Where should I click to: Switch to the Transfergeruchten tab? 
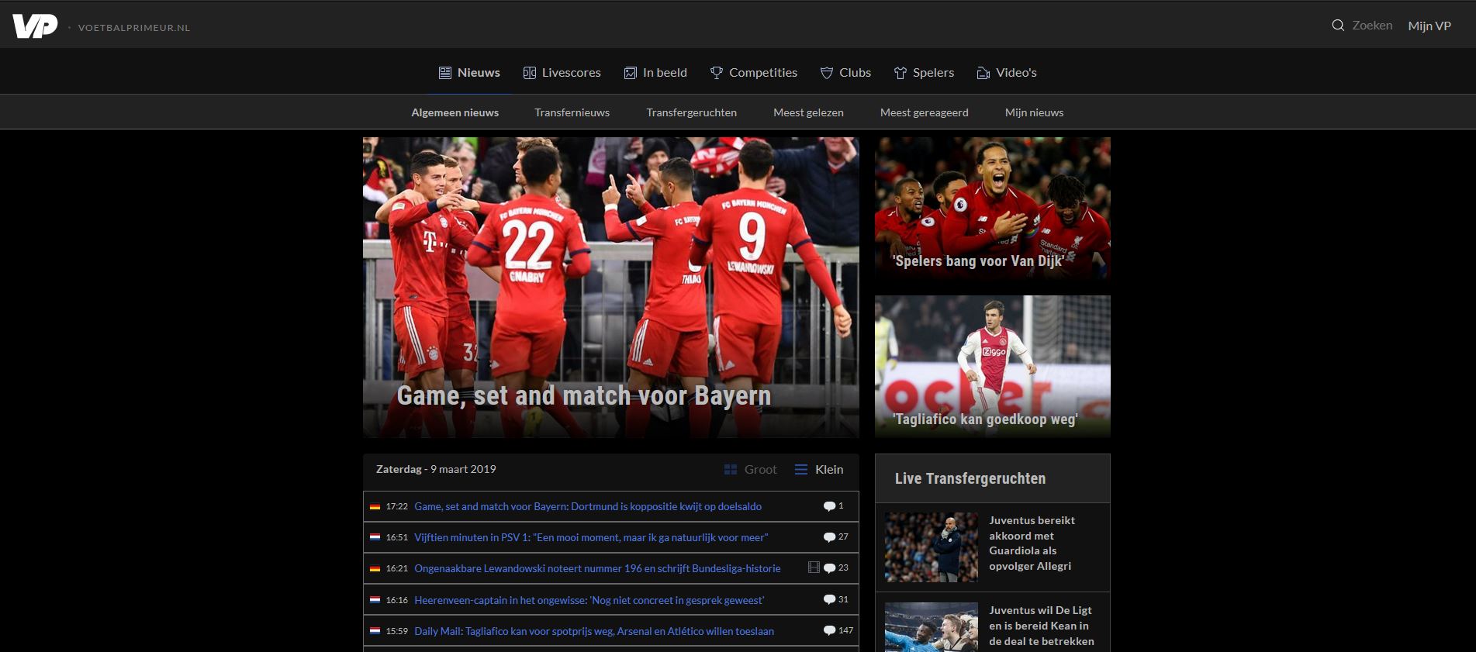pos(692,112)
